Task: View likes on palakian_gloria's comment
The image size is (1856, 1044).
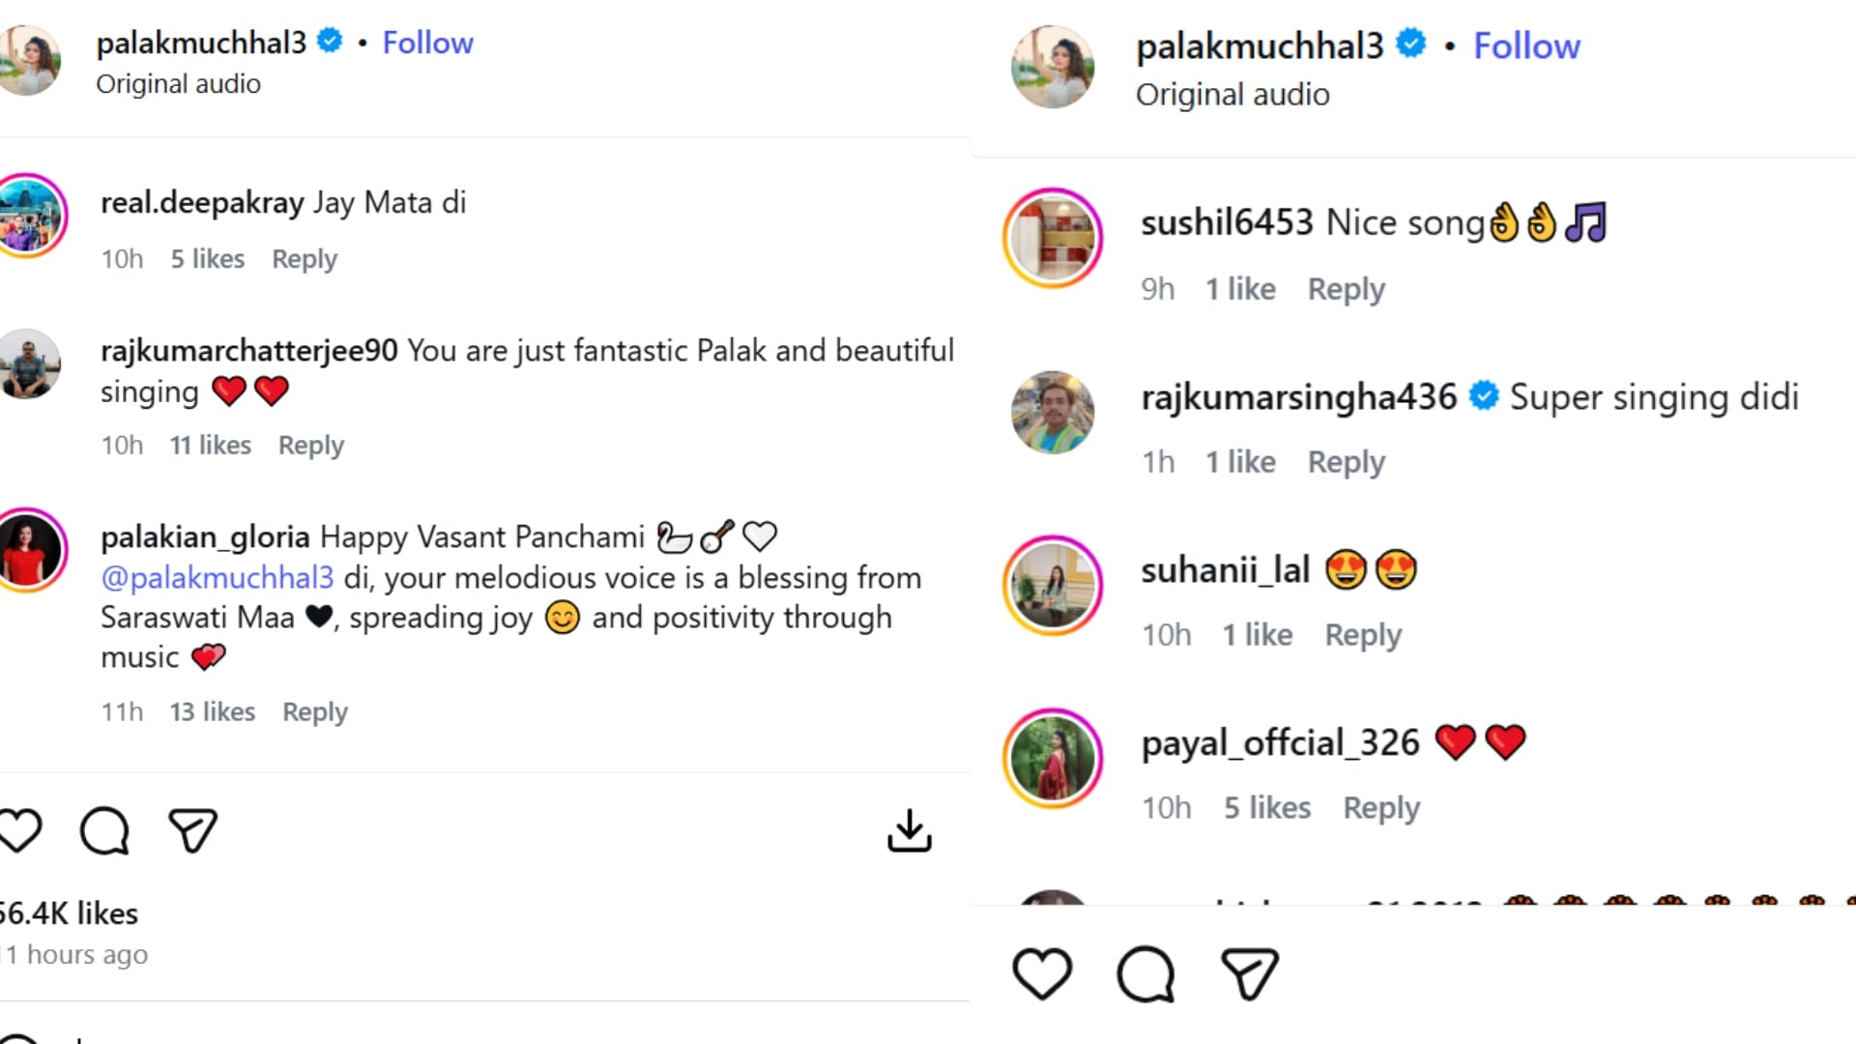Action: coord(213,712)
